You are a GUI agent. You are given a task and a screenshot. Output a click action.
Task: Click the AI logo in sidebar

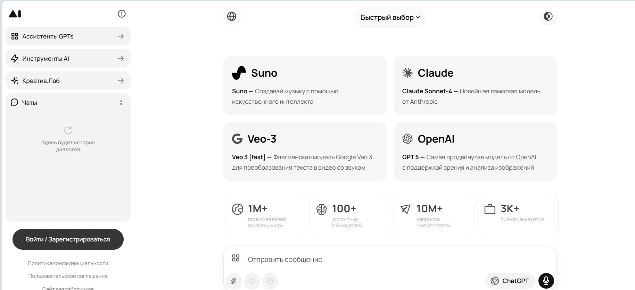click(x=15, y=14)
